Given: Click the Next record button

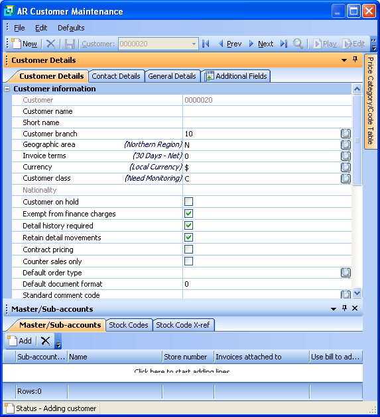Looking at the screenshot, I should [261, 44].
